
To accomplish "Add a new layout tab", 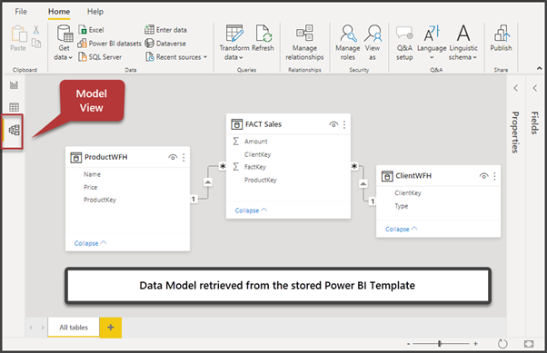I will point(111,328).
